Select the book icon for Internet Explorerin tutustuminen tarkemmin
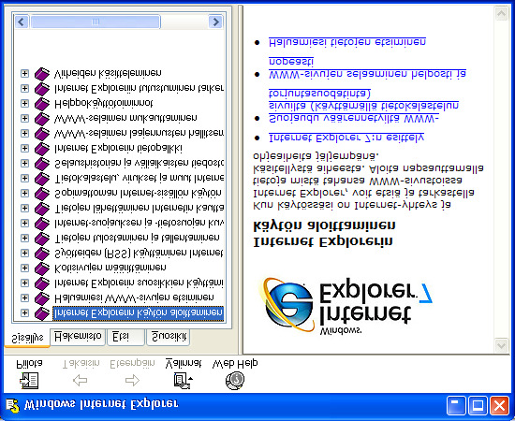Viewport: 515px width, 421px height. pos(42,88)
